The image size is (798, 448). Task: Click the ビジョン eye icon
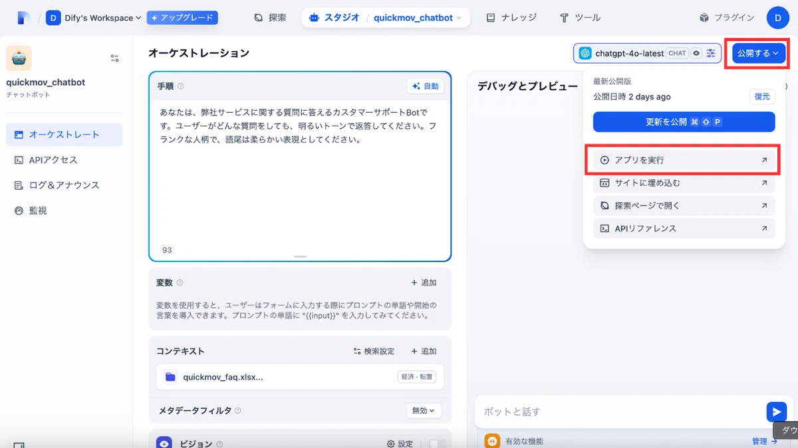(165, 443)
